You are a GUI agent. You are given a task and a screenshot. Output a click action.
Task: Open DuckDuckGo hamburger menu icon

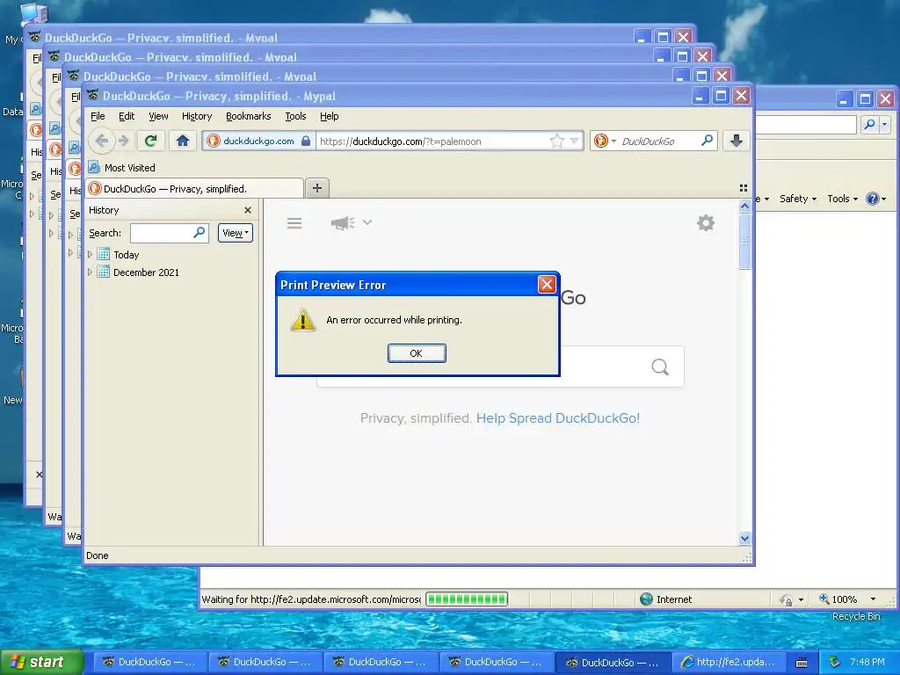pos(294,223)
